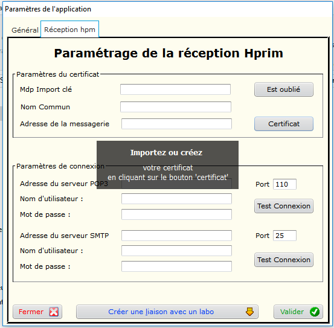Test the POP3 connection with Test Connexion
This screenshot has height=328, width=334.
(x=284, y=206)
